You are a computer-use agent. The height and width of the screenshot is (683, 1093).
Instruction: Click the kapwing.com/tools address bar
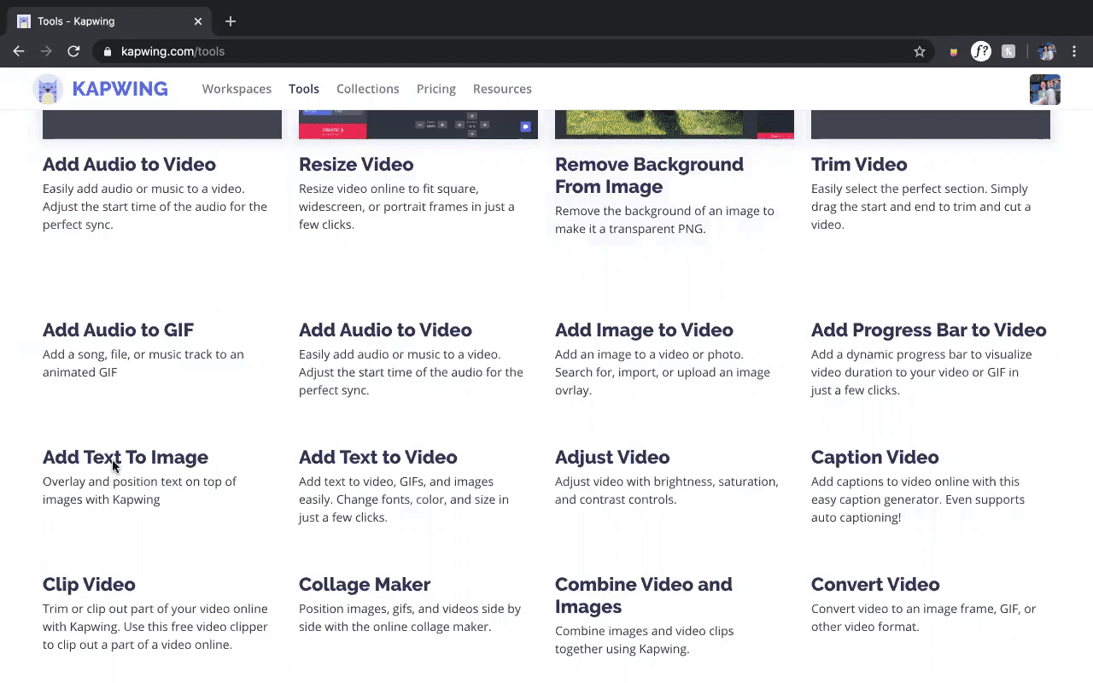[512, 51]
